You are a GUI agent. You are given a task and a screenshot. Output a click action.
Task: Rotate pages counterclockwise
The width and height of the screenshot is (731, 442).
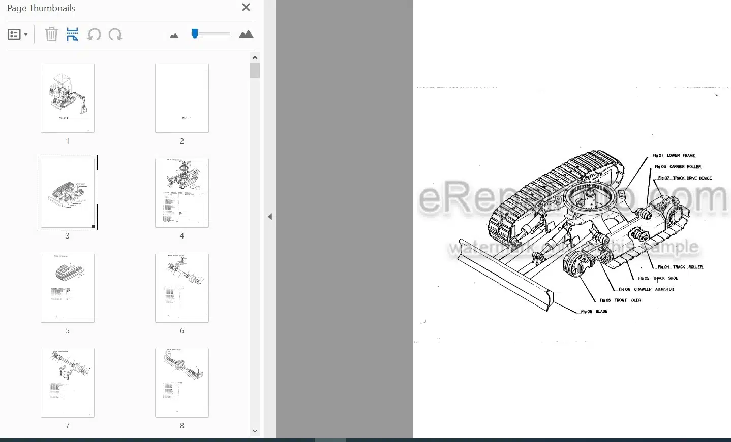[94, 35]
